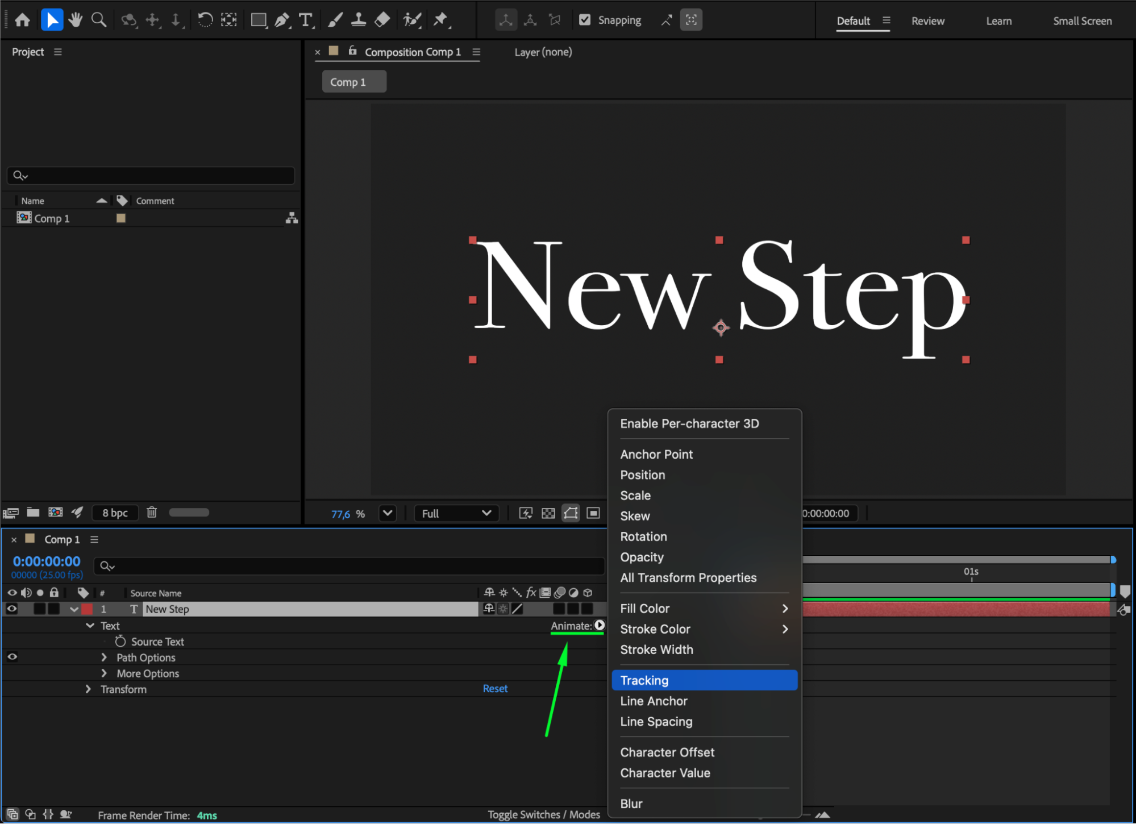Select the Zoom magnifier tool
The height and width of the screenshot is (824, 1136).
(99, 20)
